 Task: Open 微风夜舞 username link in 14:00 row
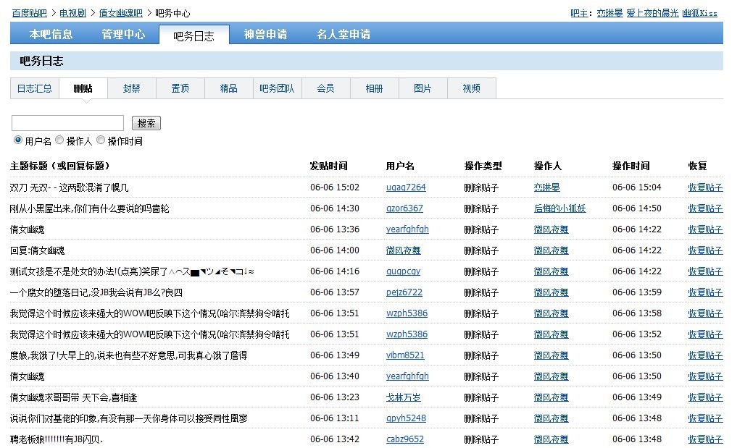[404, 250]
